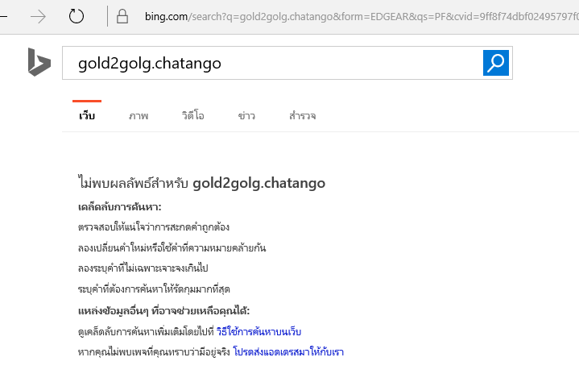
Task: Click the Bing logo
Action: pyautogui.click(x=39, y=62)
